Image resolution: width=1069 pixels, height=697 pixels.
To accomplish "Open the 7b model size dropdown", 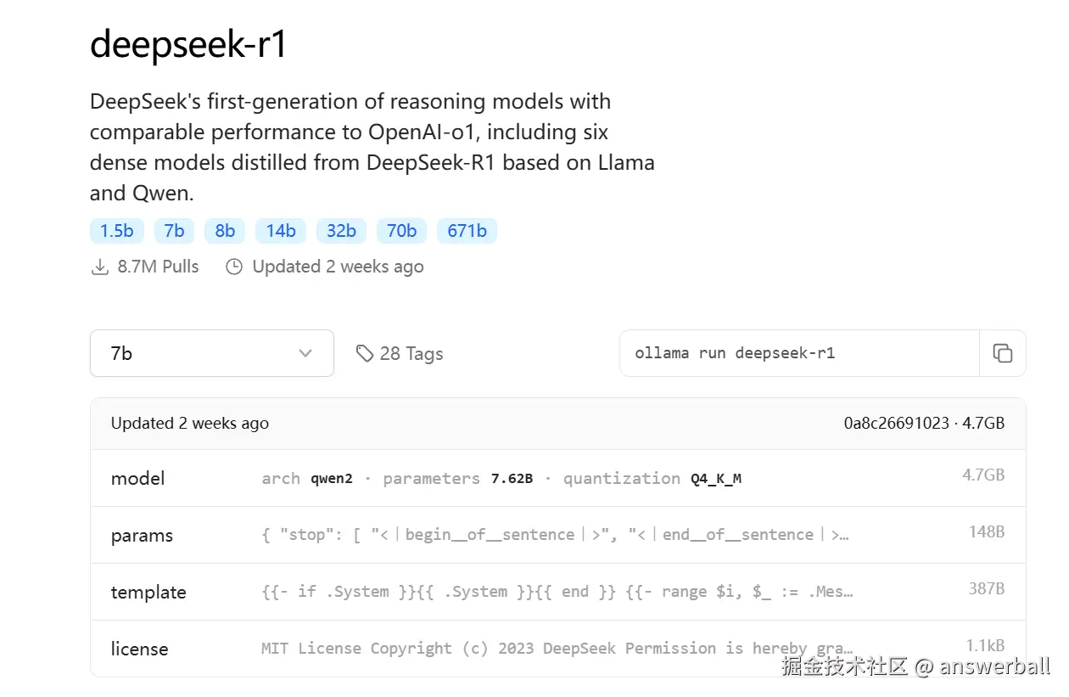I will pyautogui.click(x=211, y=353).
